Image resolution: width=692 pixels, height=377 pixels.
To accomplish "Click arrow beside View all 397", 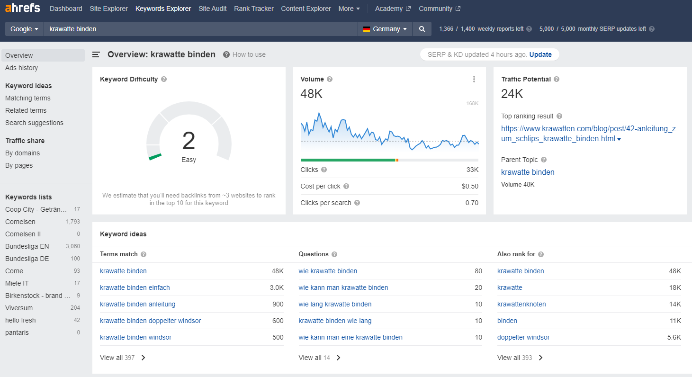I will pyautogui.click(x=144, y=358).
